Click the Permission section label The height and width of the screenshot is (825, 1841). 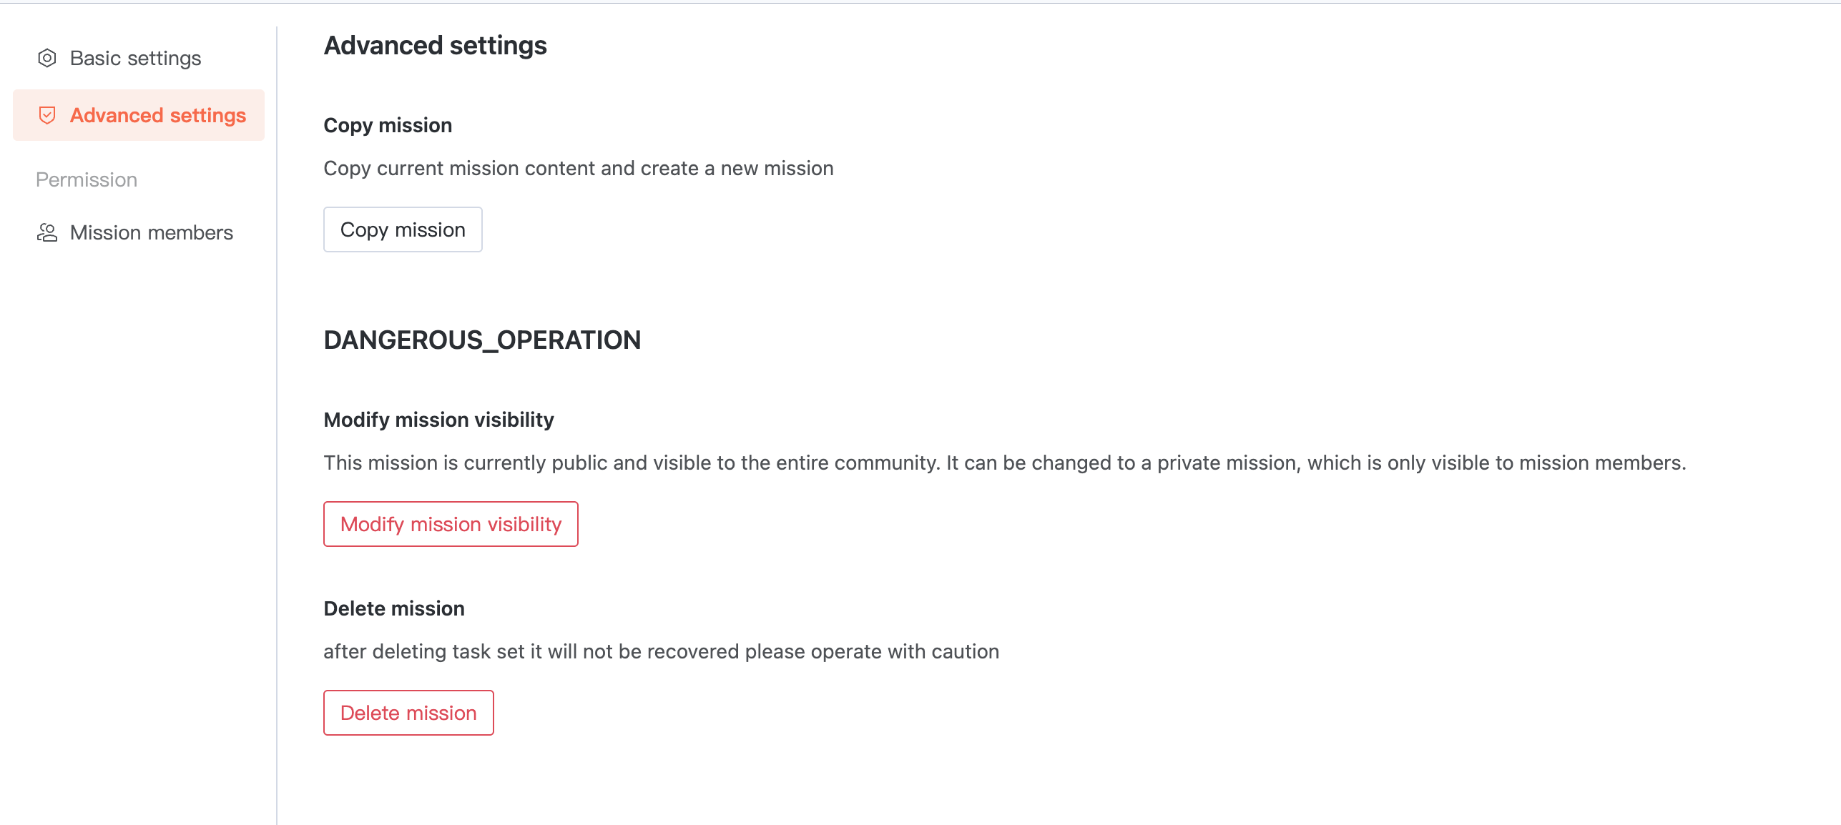[x=87, y=179]
